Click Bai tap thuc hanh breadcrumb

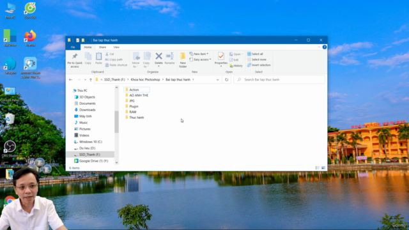click(178, 79)
